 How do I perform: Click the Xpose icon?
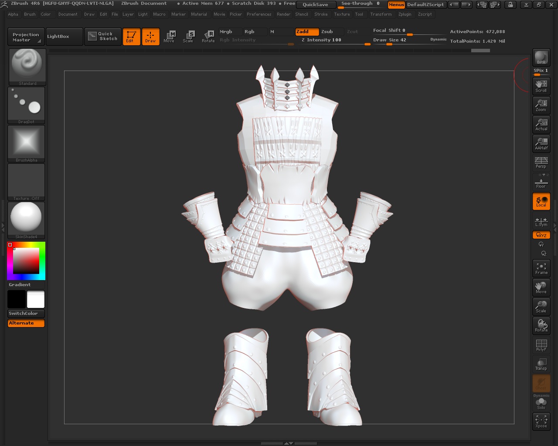point(541,421)
